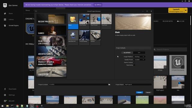
Task: Select the Virtual Reality template
Action: pos(84,37)
